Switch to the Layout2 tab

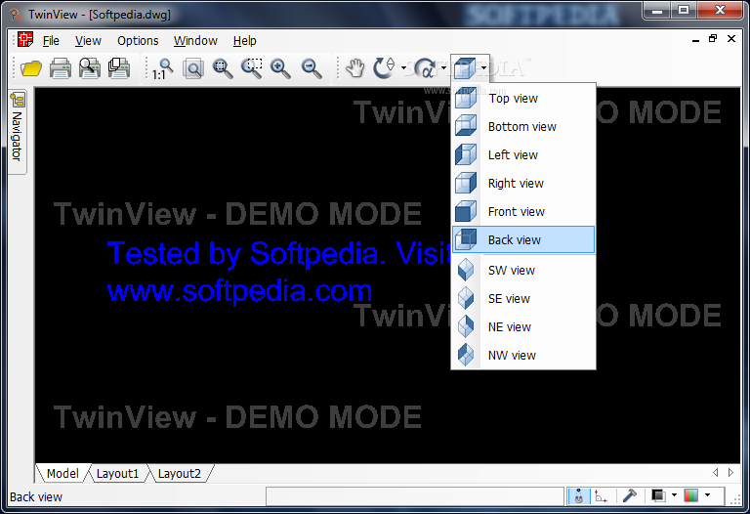coord(180,473)
